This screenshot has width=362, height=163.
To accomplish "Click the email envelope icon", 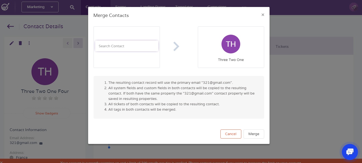I will point(41,143).
